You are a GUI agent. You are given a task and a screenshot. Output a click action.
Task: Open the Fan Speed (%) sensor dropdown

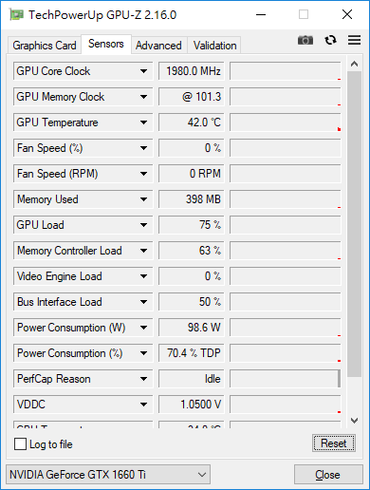(x=143, y=148)
